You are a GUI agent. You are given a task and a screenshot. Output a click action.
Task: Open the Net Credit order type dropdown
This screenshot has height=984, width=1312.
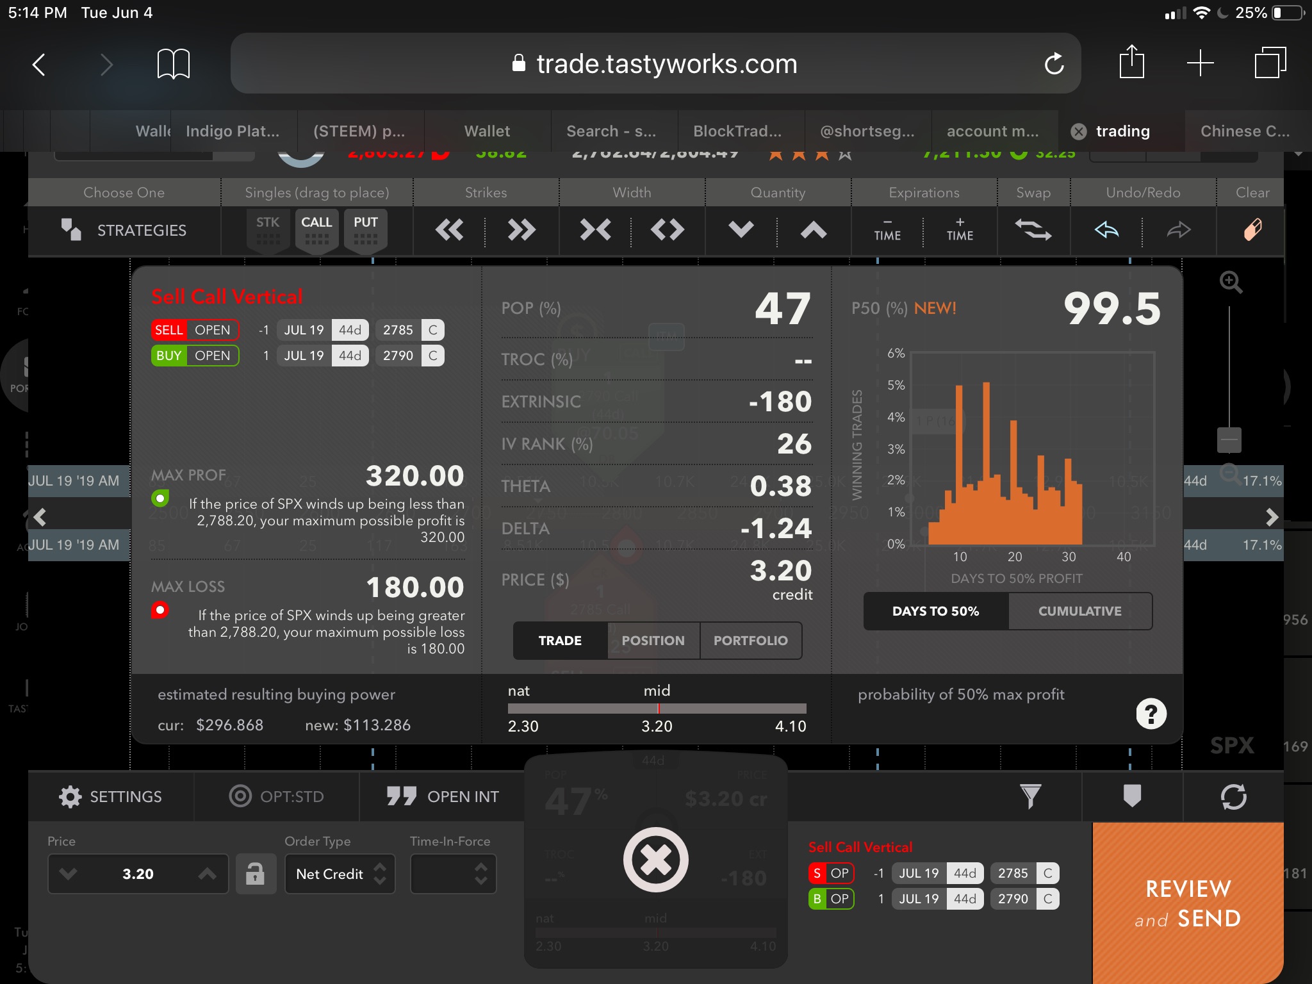[x=340, y=874]
